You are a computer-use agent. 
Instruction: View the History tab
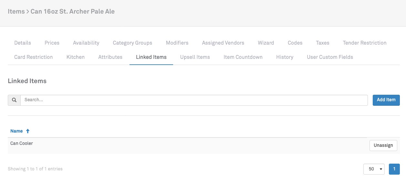coord(285,57)
